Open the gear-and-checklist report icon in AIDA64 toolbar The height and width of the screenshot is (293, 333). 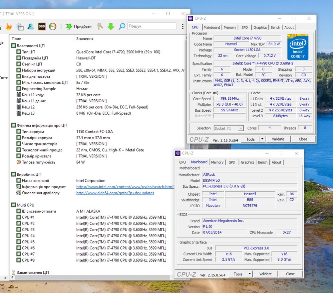[x=20, y=27]
